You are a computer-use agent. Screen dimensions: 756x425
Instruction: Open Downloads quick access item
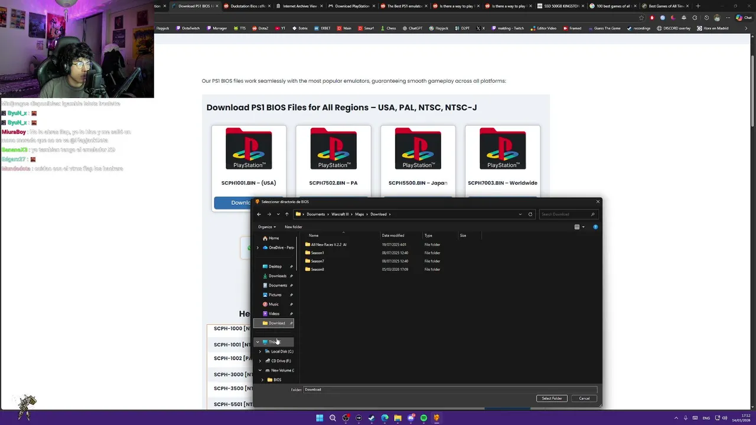(x=277, y=276)
